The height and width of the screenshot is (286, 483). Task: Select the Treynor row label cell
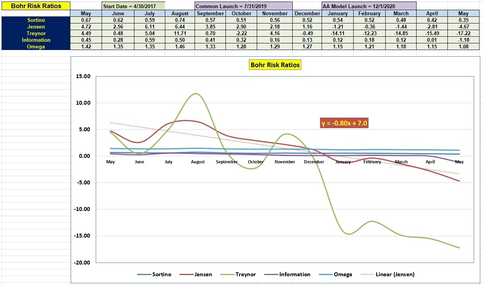pyautogui.click(x=36, y=33)
